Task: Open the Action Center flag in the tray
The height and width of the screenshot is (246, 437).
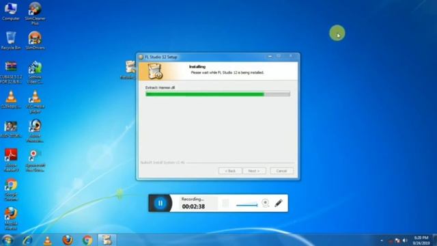Action: click(397, 241)
